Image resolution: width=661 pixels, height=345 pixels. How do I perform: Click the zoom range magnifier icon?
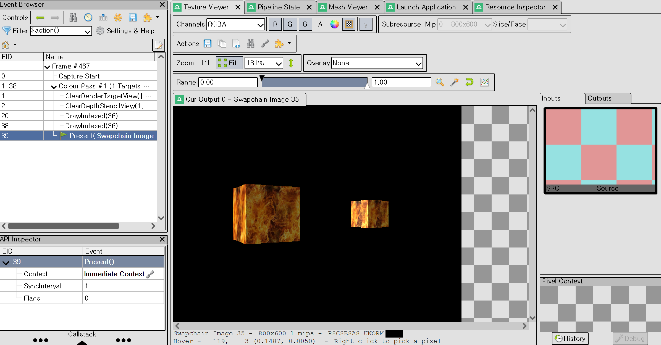pyautogui.click(x=440, y=82)
